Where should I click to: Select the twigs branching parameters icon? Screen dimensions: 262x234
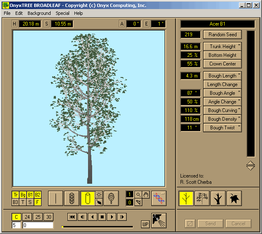coord(202,198)
